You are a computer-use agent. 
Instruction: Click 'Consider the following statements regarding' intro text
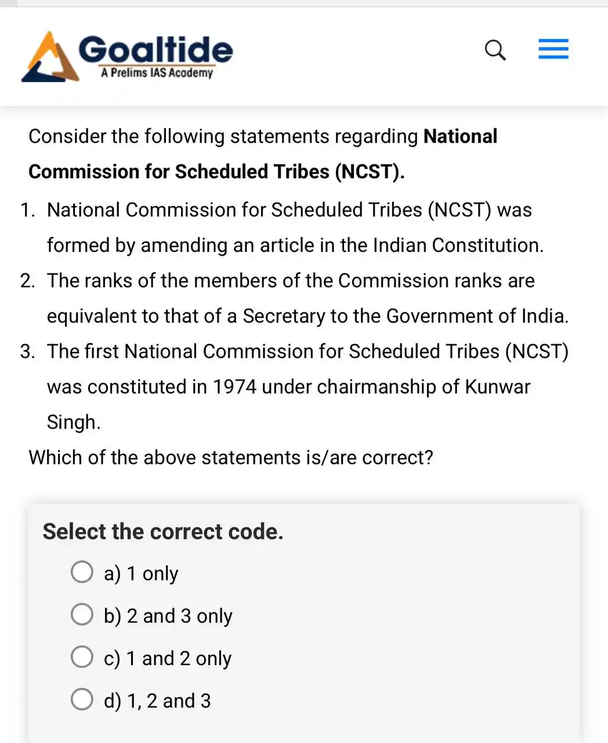tap(223, 136)
